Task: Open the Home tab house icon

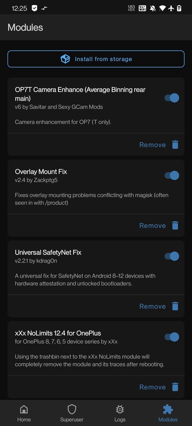Action: click(x=24, y=409)
